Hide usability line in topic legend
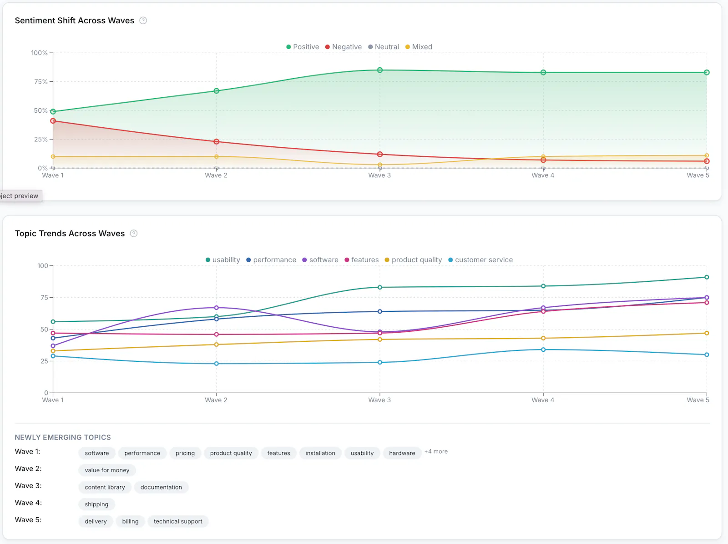 point(223,260)
